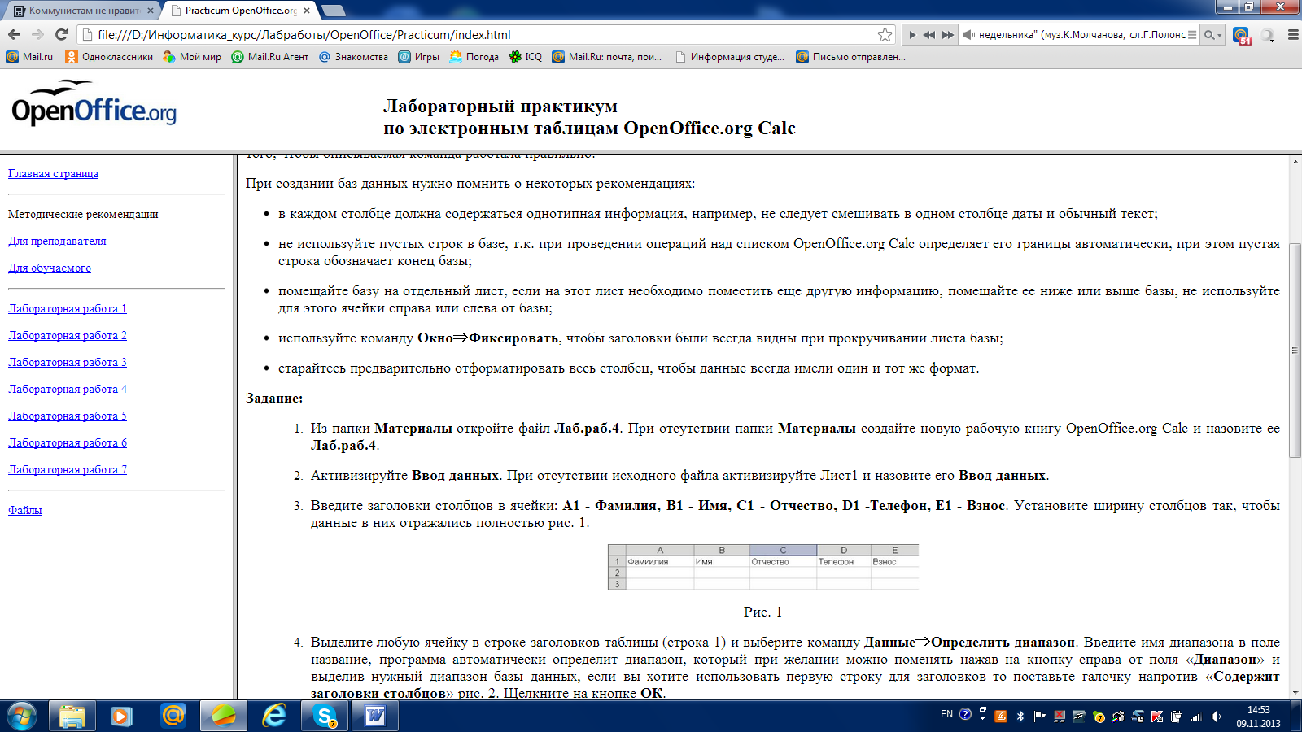
Task: Click the Bluetooth tray icon
Action: (x=1020, y=717)
